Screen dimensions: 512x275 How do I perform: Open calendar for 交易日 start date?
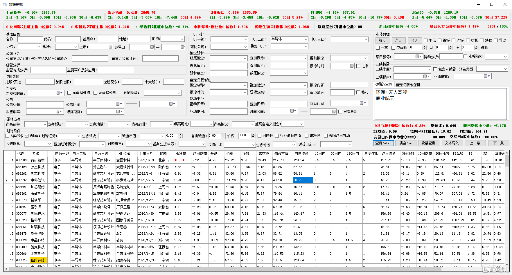tap(152, 47)
